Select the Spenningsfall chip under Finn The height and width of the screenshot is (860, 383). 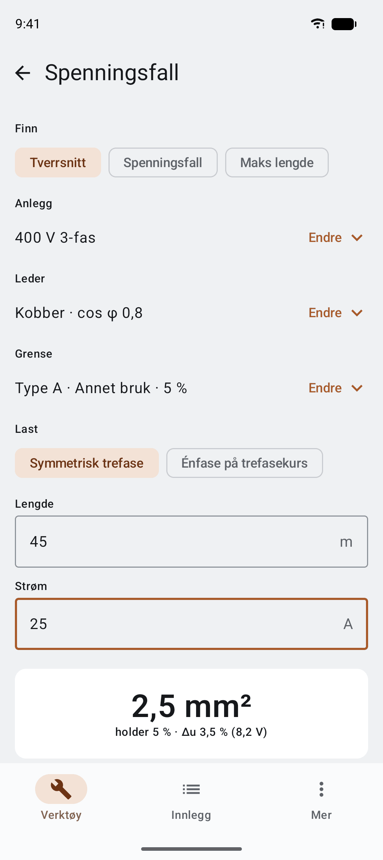click(x=163, y=162)
